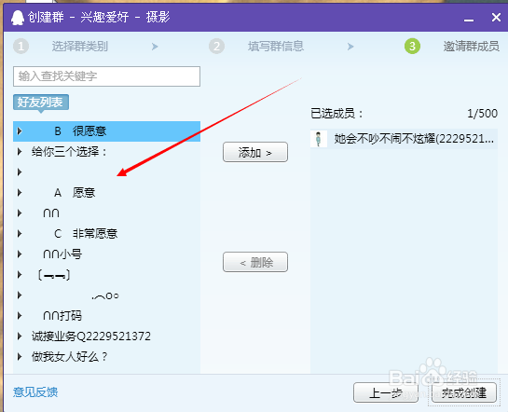Image resolution: width=508 pixels, height=412 pixels.
Task: Select the A 愿意 row text
Action: click(x=75, y=193)
